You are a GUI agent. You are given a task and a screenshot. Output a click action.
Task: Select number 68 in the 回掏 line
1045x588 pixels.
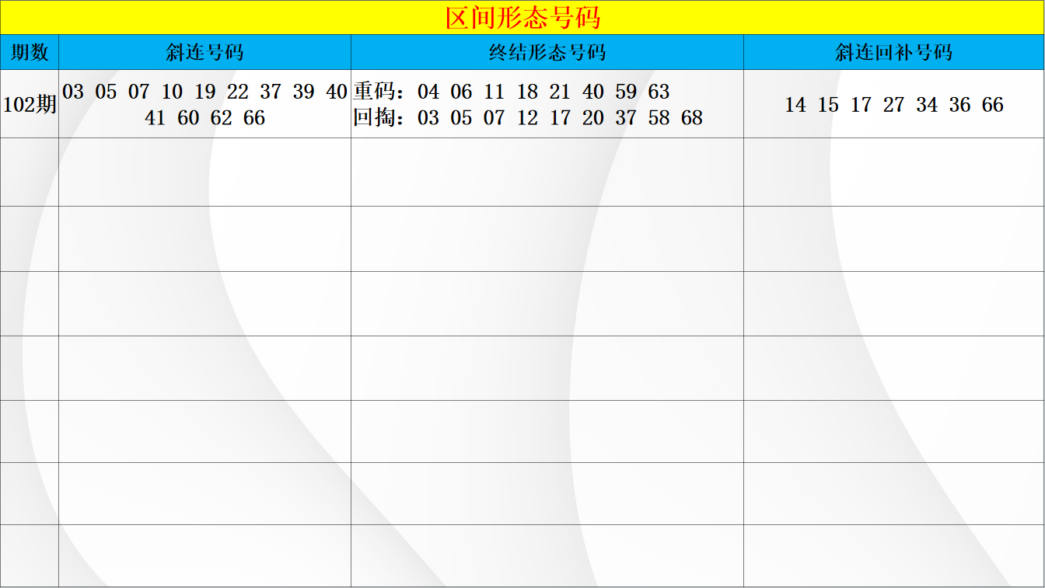[x=692, y=118]
